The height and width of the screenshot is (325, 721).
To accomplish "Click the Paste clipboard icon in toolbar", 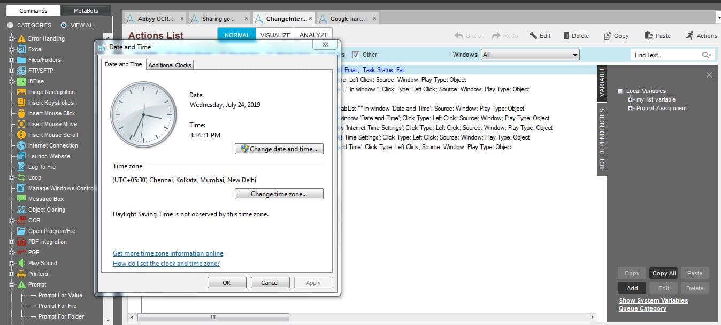I will 649,36.
